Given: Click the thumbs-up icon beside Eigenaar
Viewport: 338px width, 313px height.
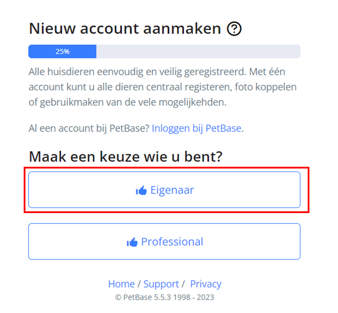Looking at the screenshot, I should [141, 190].
